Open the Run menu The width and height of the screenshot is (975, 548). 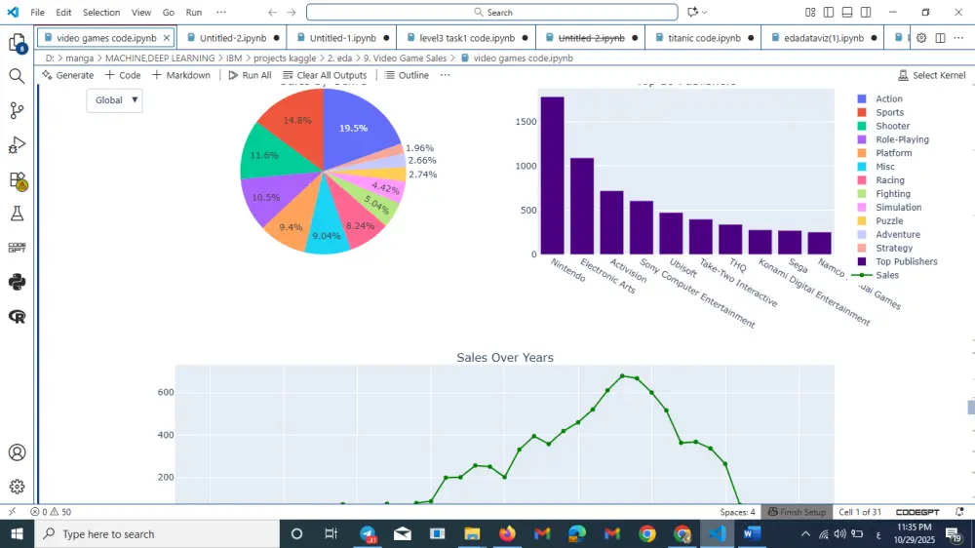click(194, 13)
